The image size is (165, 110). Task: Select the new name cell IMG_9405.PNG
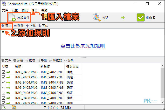(52, 88)
